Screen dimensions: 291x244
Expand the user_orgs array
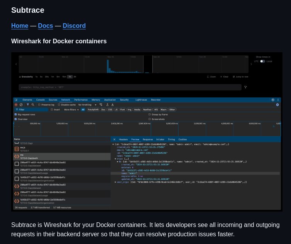pyautogui.click(x=116, y=182)
